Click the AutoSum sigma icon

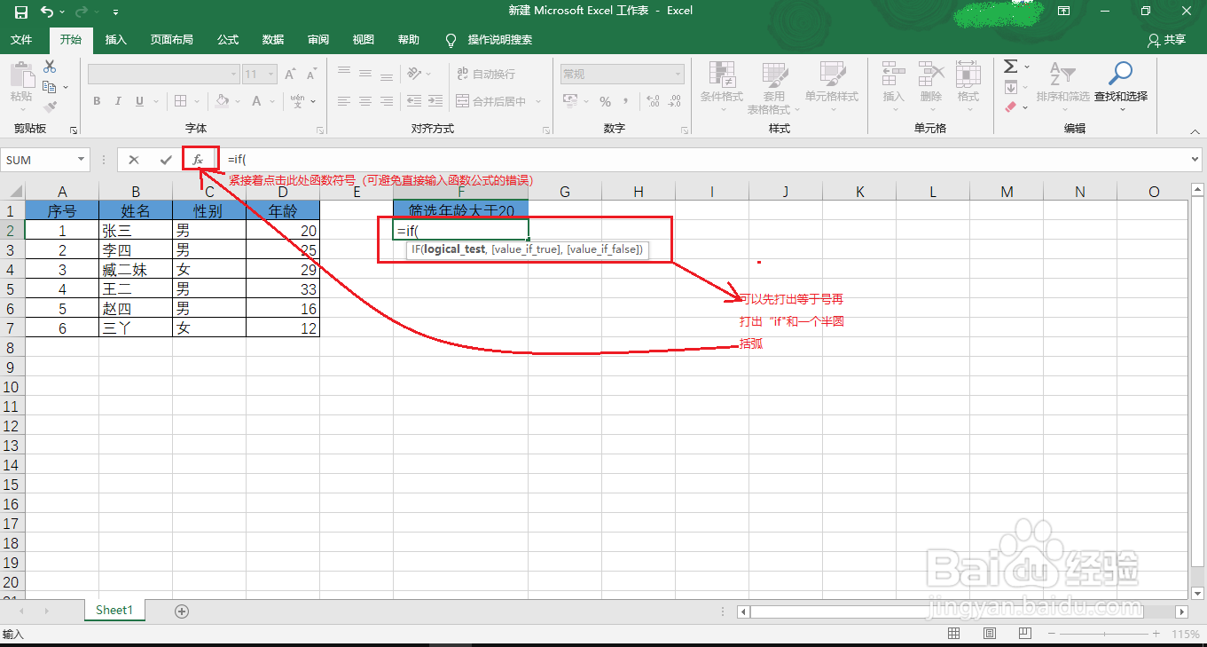tap(1010, 67)
